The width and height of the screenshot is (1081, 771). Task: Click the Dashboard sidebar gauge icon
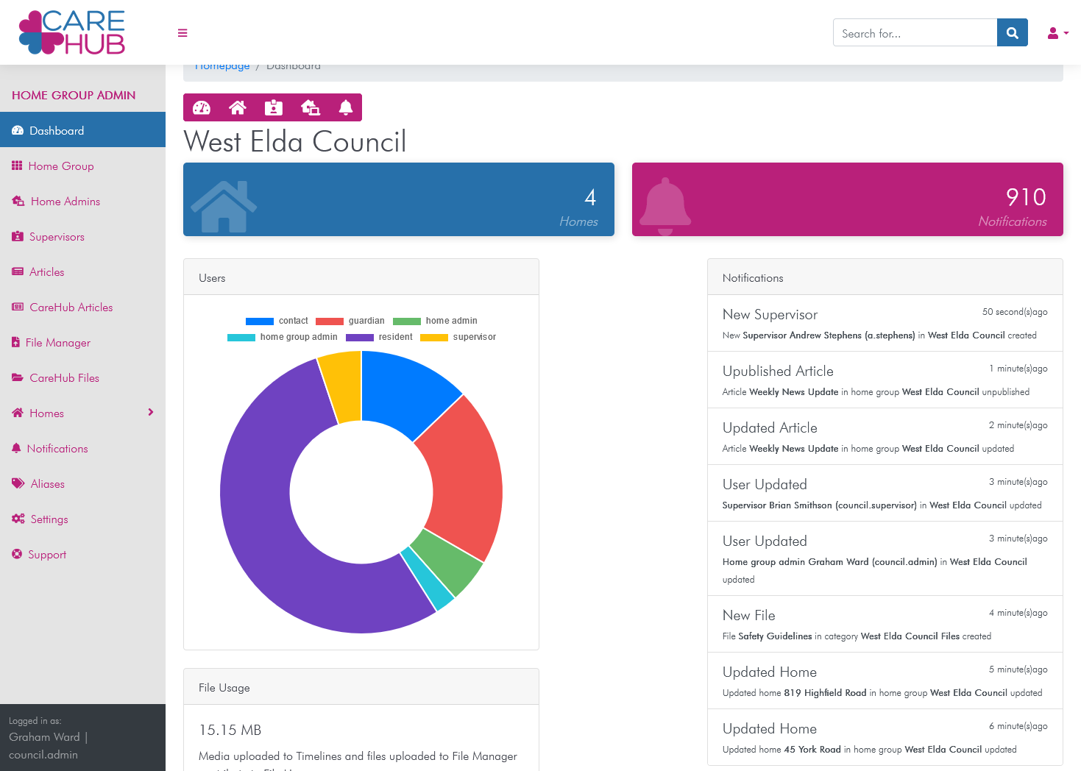point(18,130)
